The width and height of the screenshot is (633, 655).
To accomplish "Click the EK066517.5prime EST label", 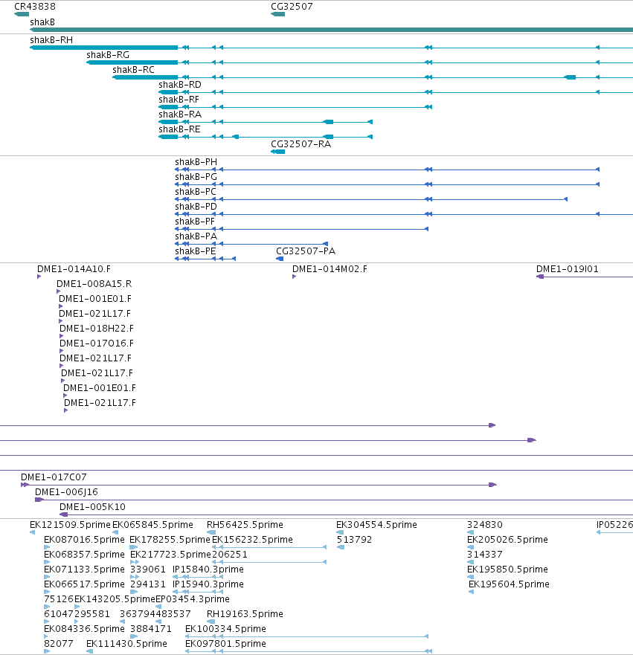I will (x=84, y=584).
